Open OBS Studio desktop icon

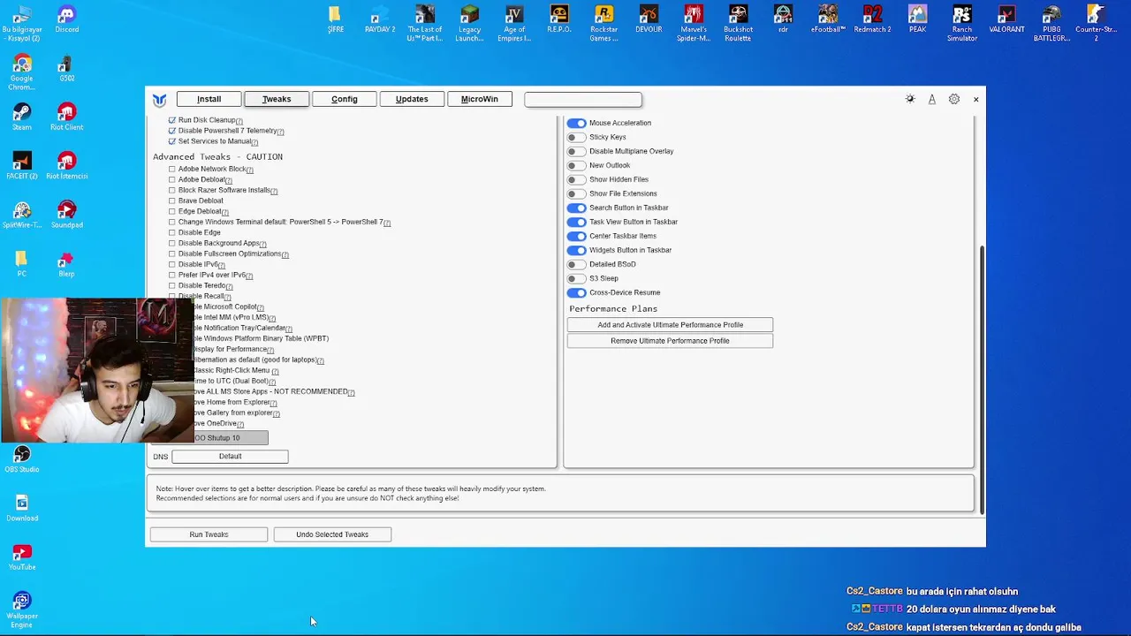point(22,458)
